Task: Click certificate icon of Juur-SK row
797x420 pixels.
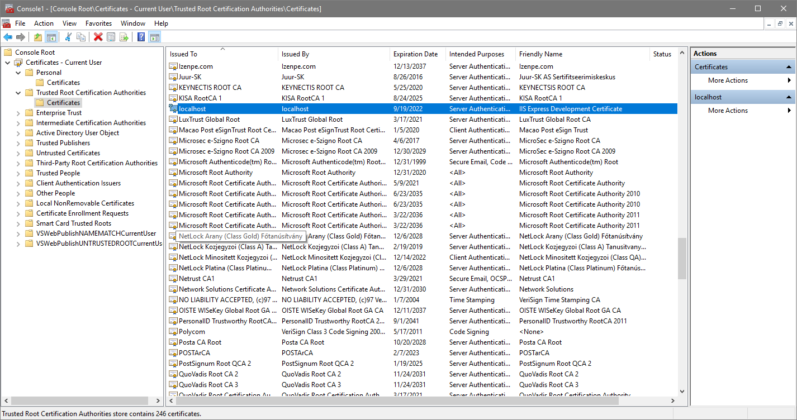Action: pyautogui.click(x=173, y=77)
